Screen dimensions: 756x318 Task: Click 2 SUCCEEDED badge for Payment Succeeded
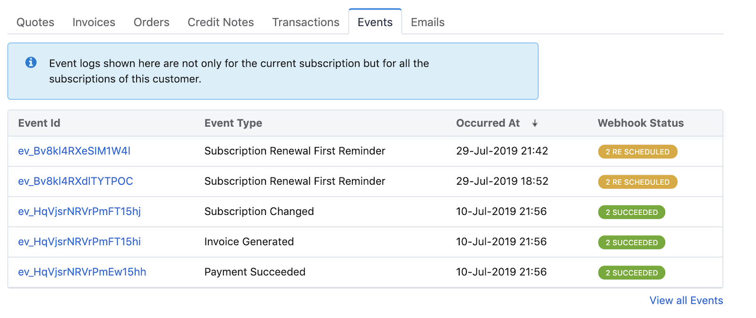point(631,273)
